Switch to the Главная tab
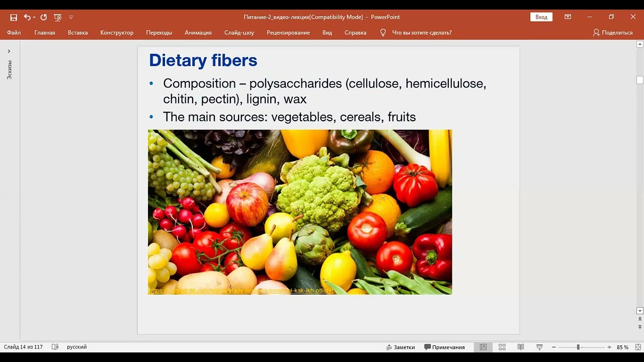 tap(45, 32)
